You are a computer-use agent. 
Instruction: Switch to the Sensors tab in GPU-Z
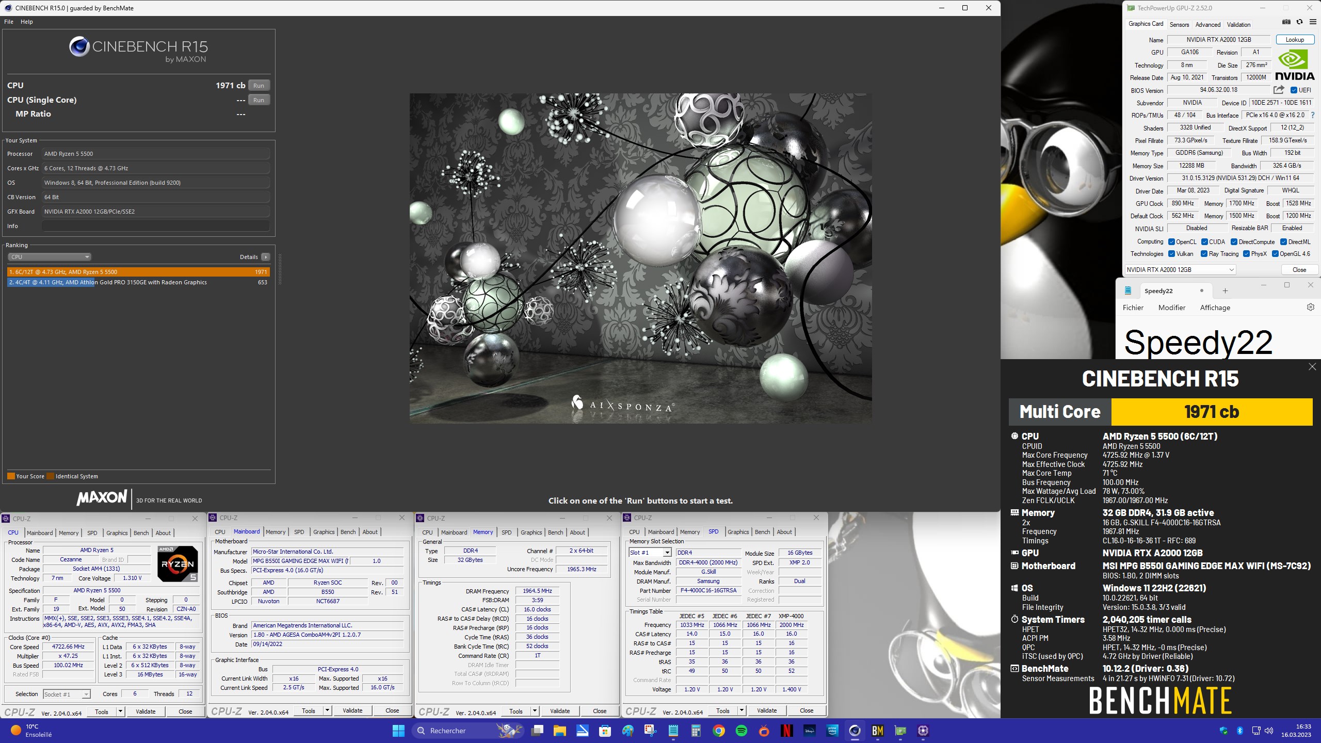coord(1179,24)
